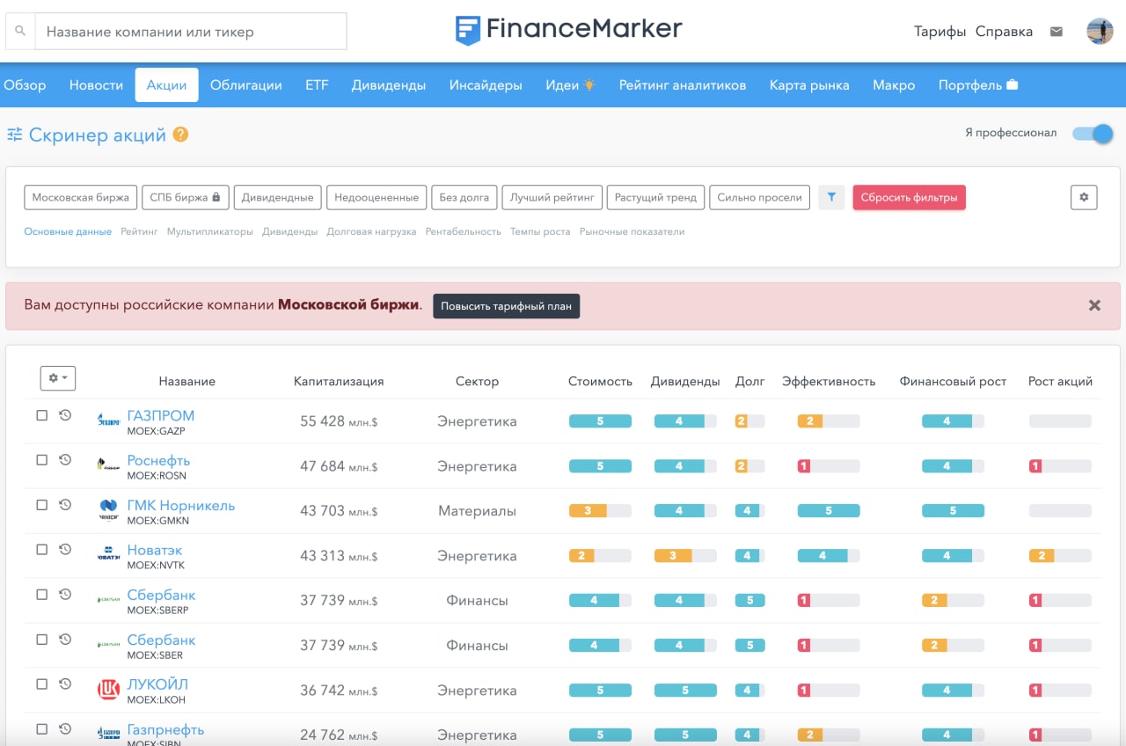Click the ГМК Норникель company logo
Viewport: 1126px width, 746px height.
click(108, 510)
